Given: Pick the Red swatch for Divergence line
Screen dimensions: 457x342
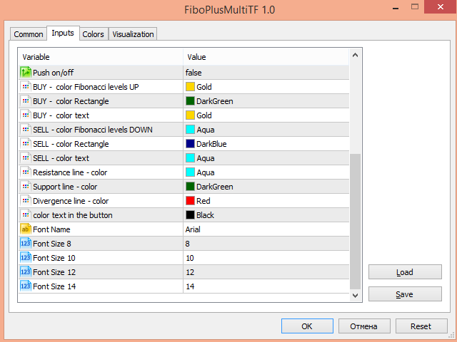Looking at the screenshot, I should click(x=191, y=201).
